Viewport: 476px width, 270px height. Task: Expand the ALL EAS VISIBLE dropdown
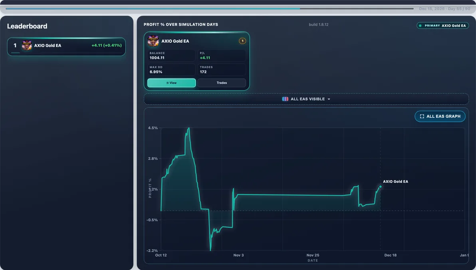tap(306, 99)
